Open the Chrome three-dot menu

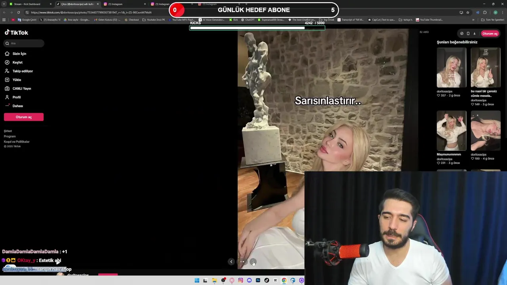[x=503, y=12]
